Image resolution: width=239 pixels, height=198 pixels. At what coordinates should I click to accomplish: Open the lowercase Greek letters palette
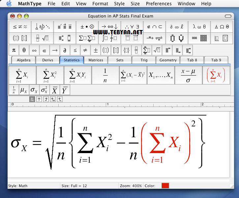(199, 27)
